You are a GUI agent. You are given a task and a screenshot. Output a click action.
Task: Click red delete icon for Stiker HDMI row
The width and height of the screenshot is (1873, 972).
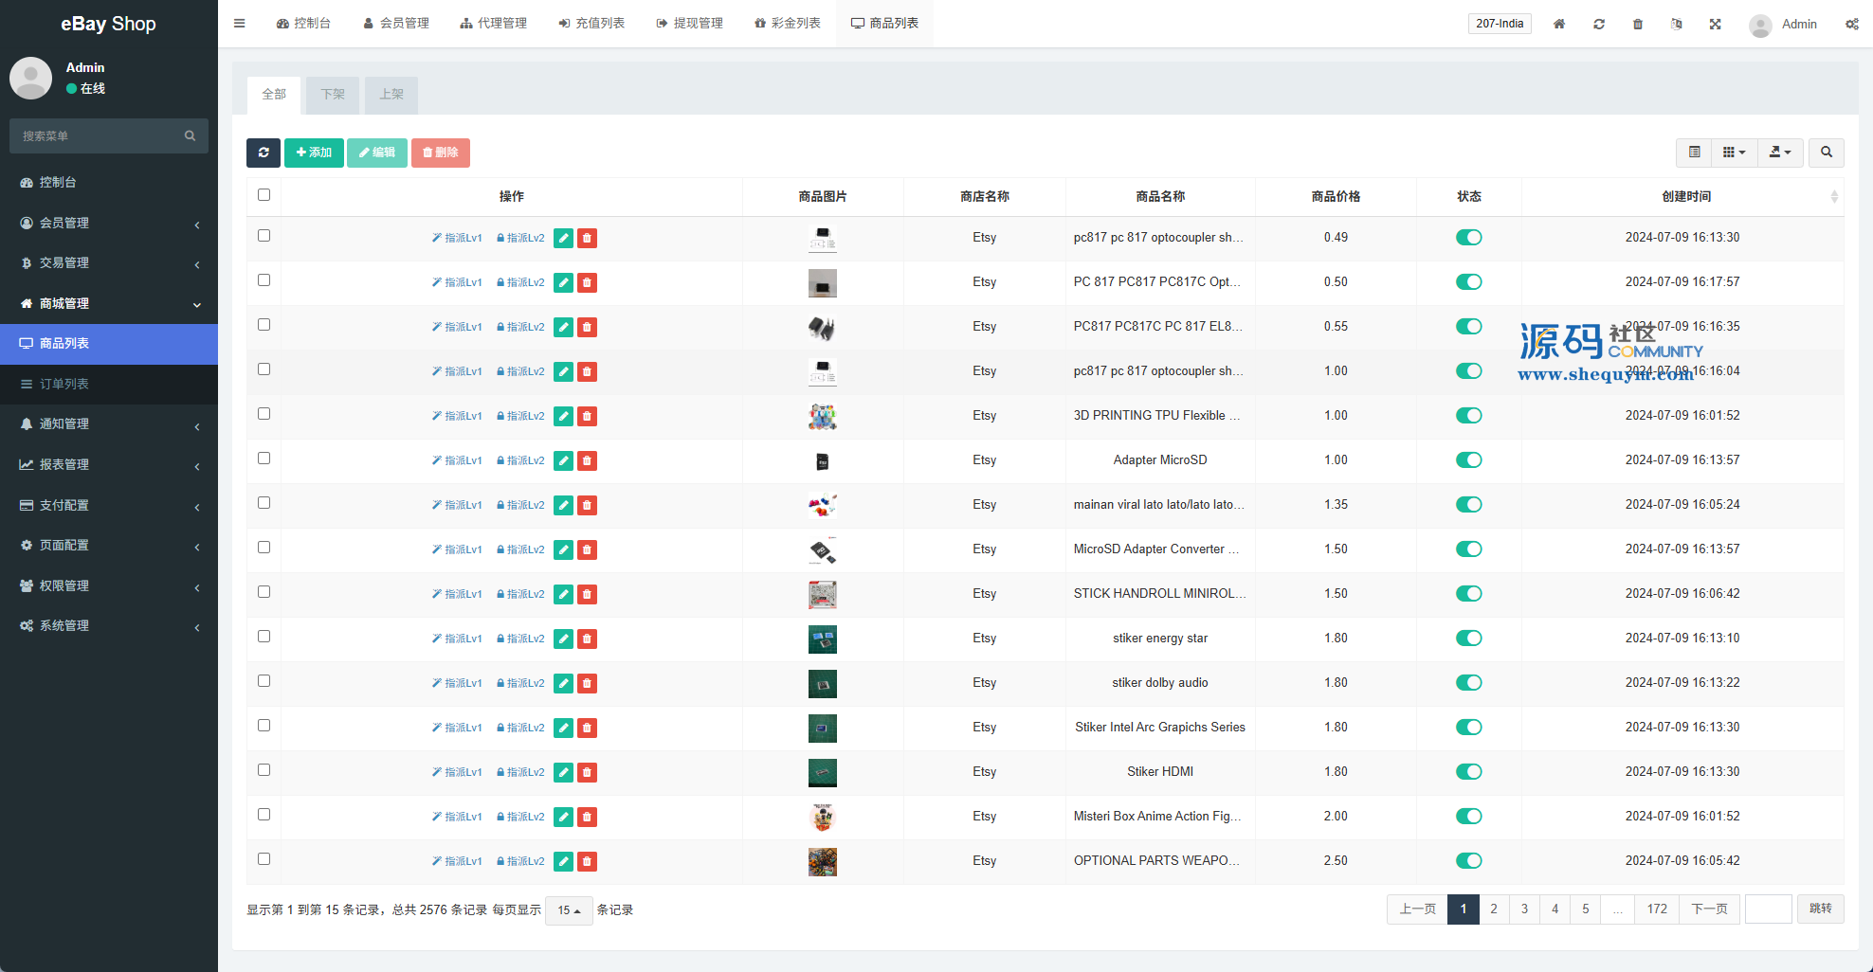[x=587, y=773]
